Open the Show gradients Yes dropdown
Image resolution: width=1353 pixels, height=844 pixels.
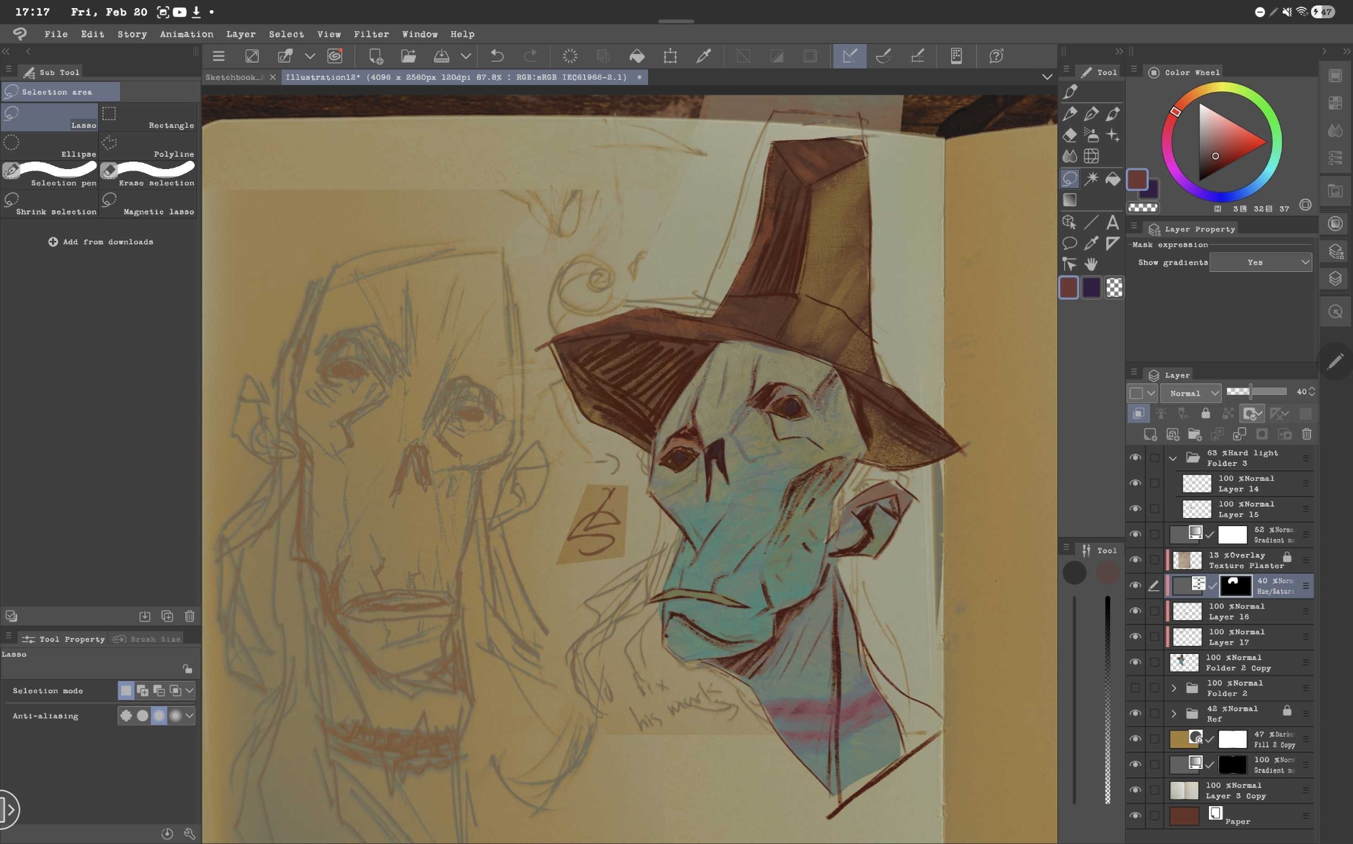1260,262
